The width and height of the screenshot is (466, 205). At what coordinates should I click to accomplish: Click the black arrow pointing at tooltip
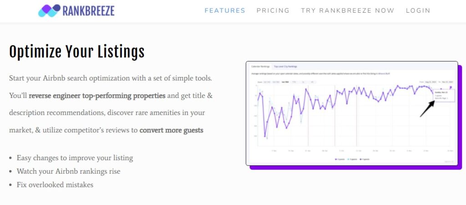click(427, 109)
